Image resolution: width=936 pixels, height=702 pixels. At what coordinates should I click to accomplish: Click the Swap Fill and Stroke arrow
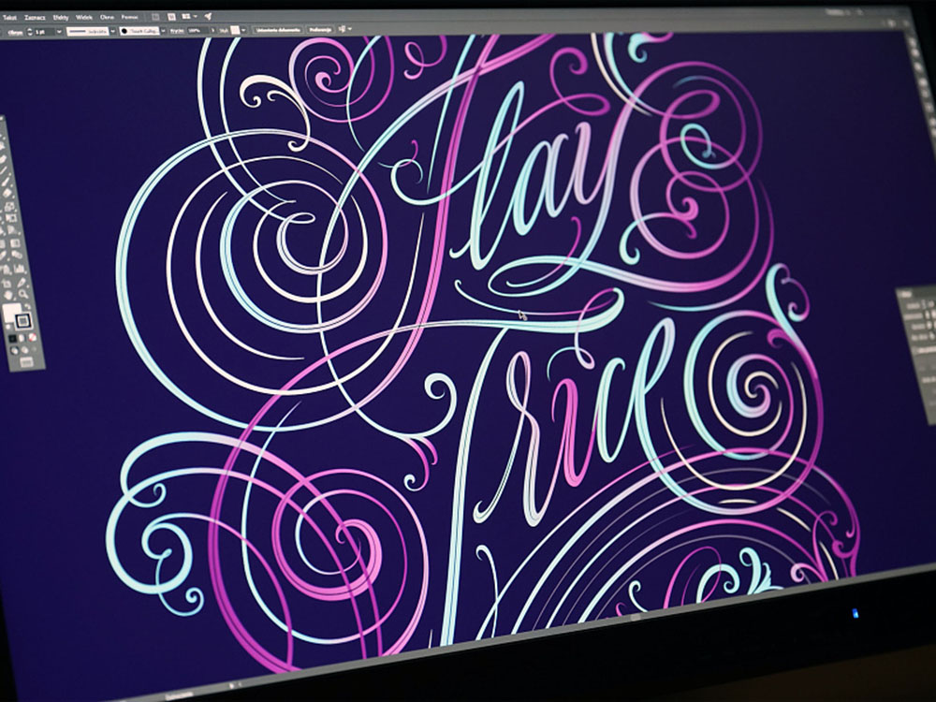click(27, 307)
